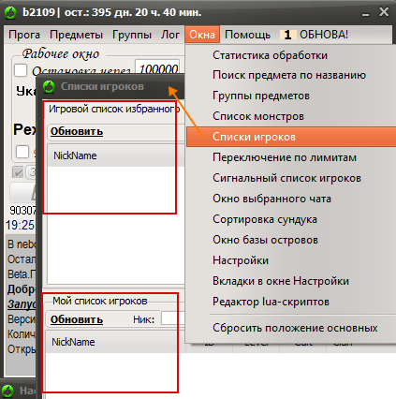396x399 pixels.
Task: Open the Прога menu
Action: point(24,35)
